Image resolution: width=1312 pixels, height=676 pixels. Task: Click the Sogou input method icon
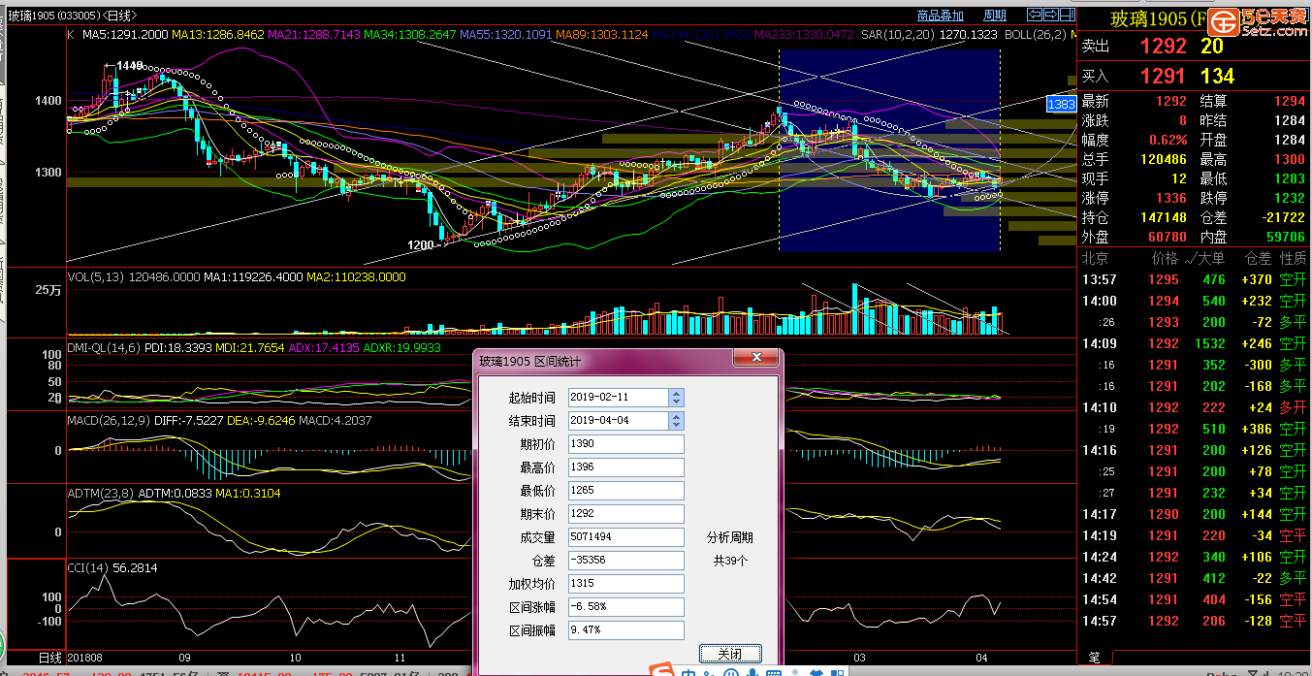coord(664,669)
